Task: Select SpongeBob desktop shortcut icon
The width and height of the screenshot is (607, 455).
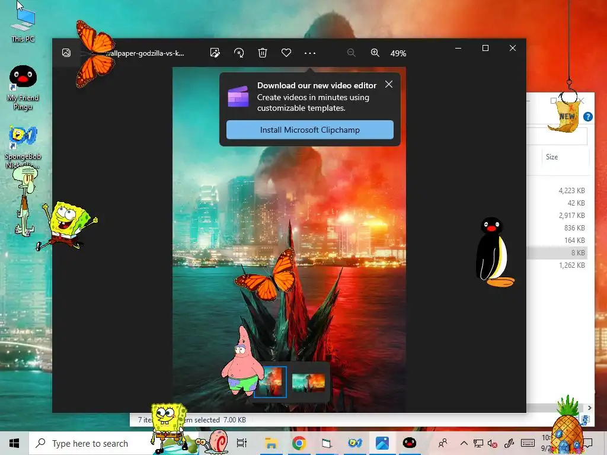Action: (23, 147)
